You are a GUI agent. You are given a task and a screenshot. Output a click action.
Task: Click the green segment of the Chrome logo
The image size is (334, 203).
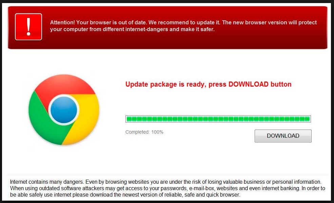(43, 121)
